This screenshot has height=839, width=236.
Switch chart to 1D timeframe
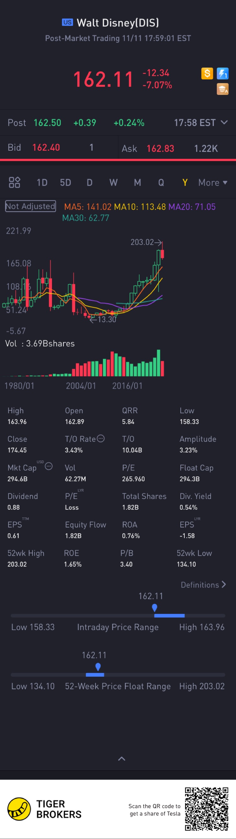(42, 182)
